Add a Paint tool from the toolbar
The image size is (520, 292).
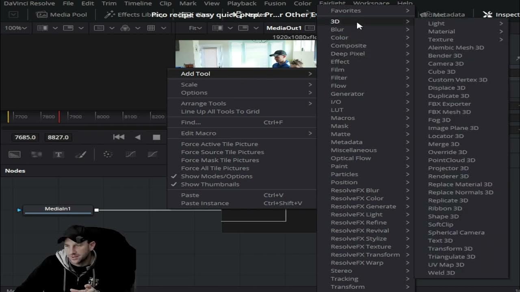click(80, 155)
